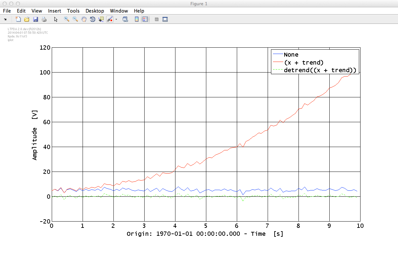This screenshot has width=398, height=256.
Task: Click the x-axis tick label 0
Action: click(51, 226)
